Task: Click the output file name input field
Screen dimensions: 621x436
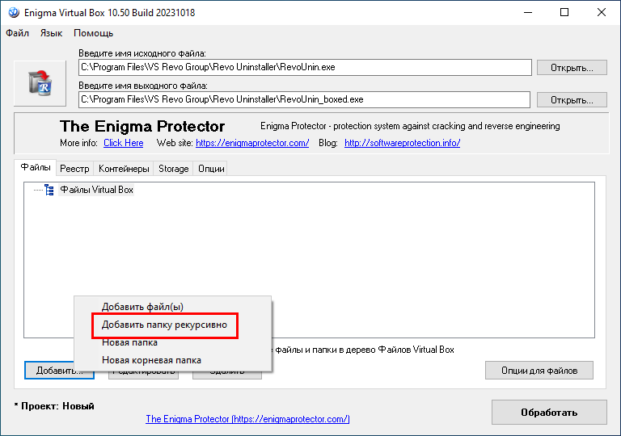Action: coord(304,99)
